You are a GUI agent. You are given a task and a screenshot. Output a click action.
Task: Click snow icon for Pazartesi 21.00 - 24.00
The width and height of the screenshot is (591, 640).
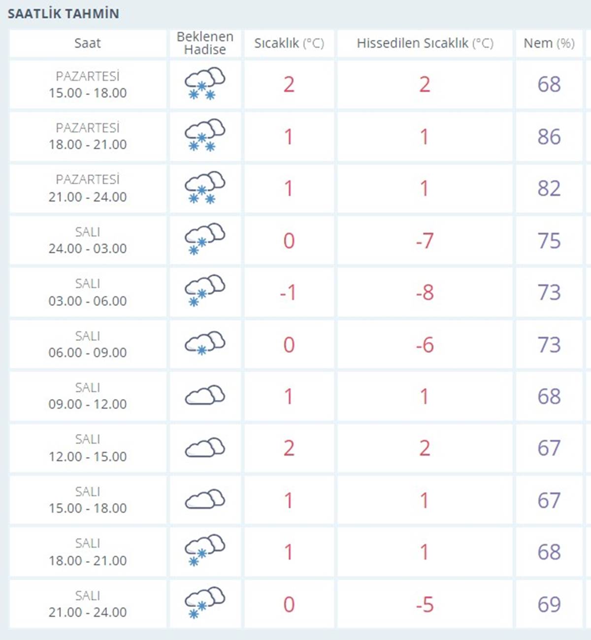pyautogui.click(x=204, y=188)
